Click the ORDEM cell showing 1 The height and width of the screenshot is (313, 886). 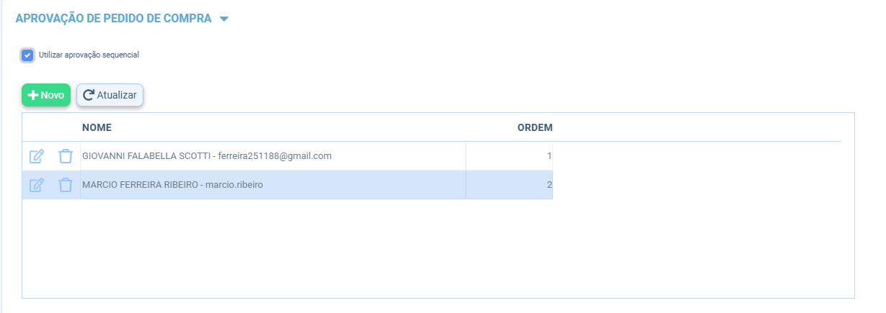(x=509, y=156)
